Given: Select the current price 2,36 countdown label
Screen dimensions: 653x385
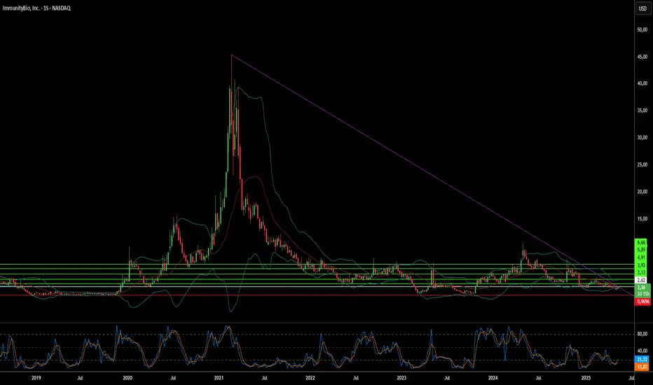Looking at the screenshot, I should [642, 290].
